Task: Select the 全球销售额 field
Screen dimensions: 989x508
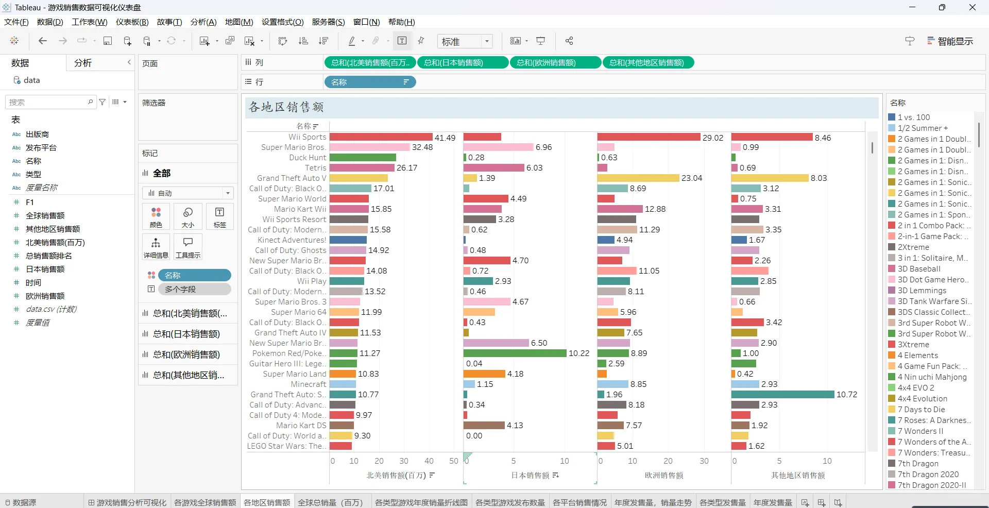Action: [45, 215]
